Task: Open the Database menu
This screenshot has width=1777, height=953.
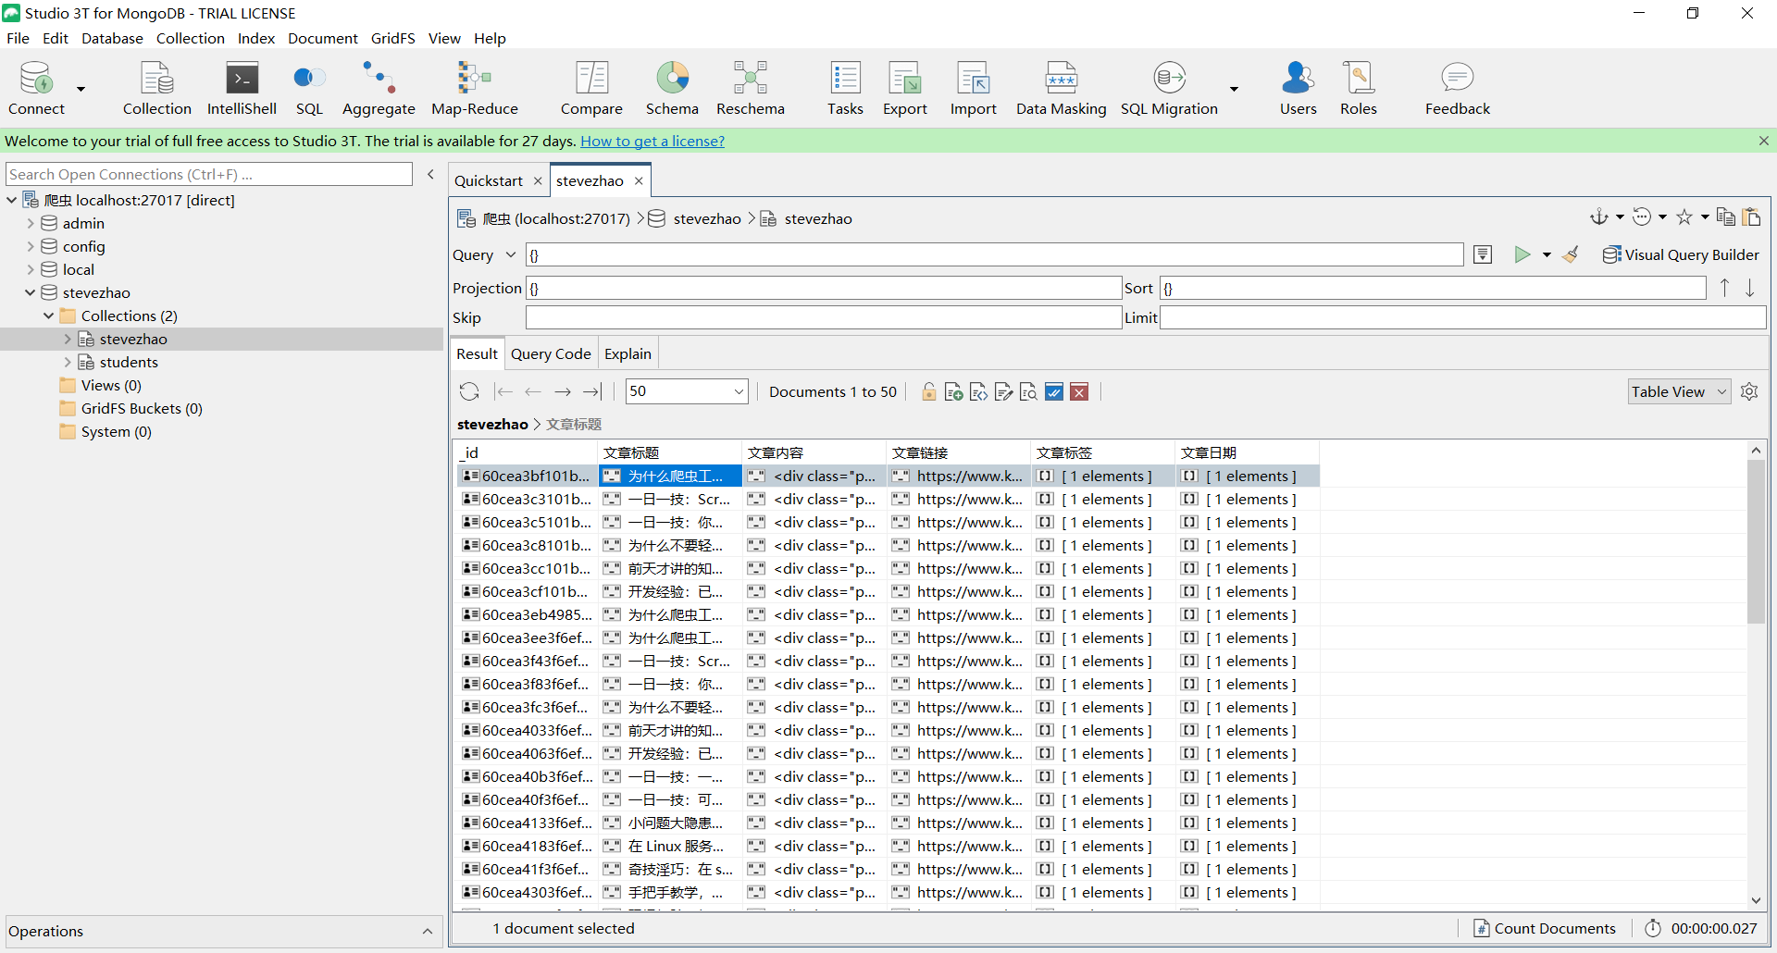Action: [112, 38]
